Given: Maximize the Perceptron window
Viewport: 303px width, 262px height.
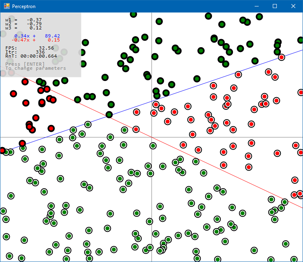Looking at the screenshot, I should pyautogui.click(x=275, y=6).
